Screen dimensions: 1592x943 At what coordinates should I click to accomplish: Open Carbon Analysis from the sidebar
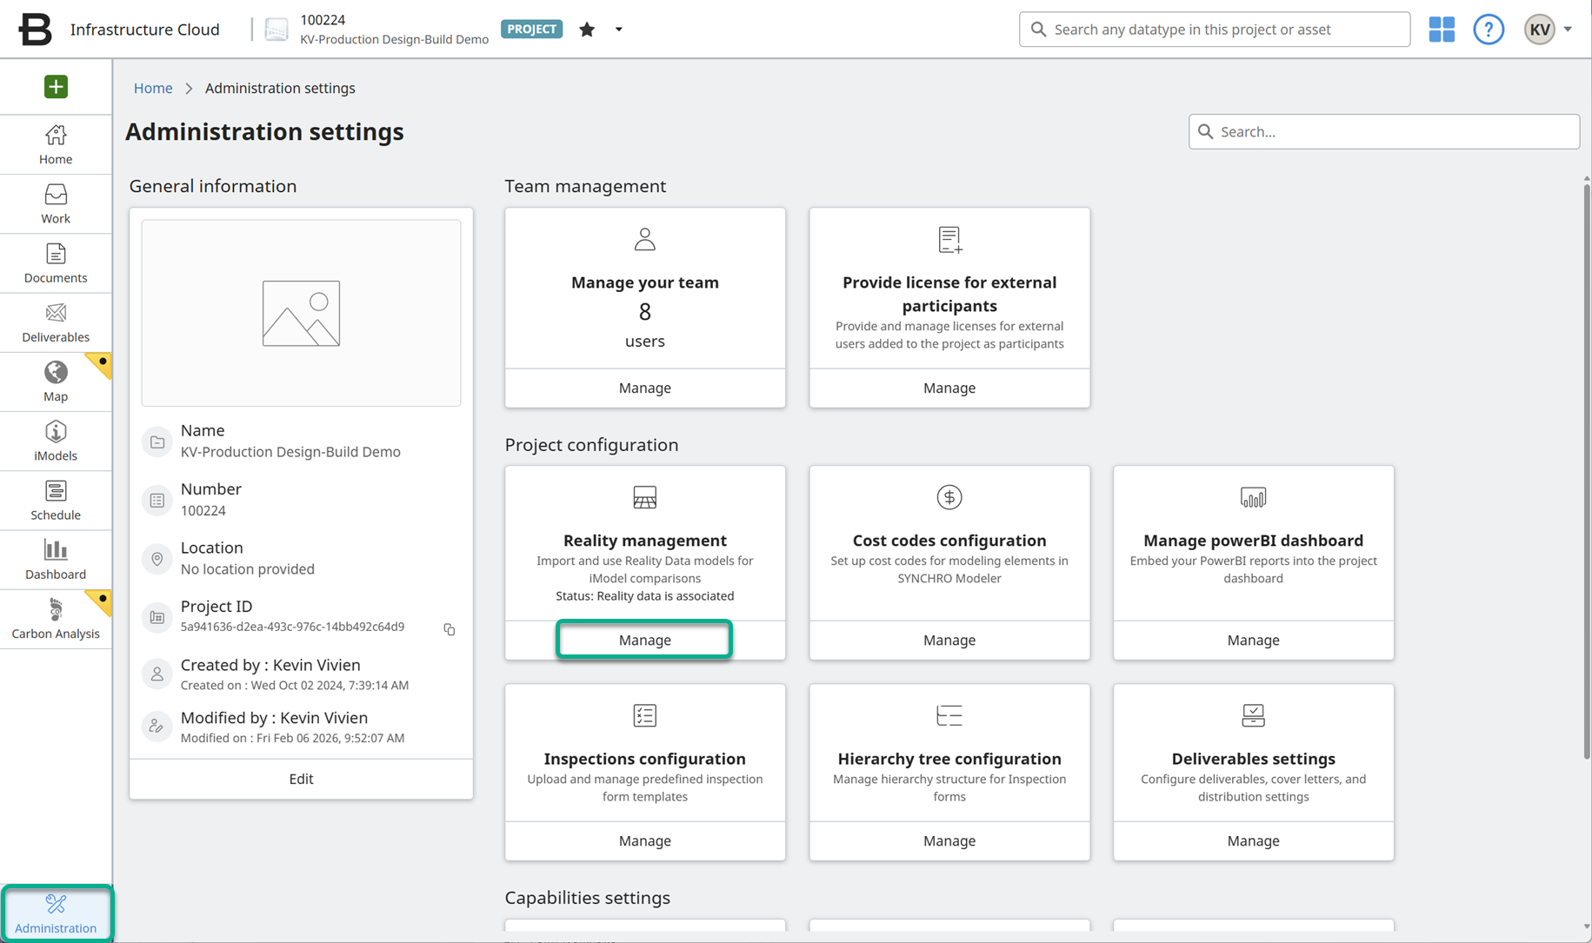[x=56, y=619]
